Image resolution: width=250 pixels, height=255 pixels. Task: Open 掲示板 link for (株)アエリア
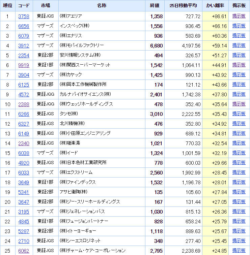[239, 16]
